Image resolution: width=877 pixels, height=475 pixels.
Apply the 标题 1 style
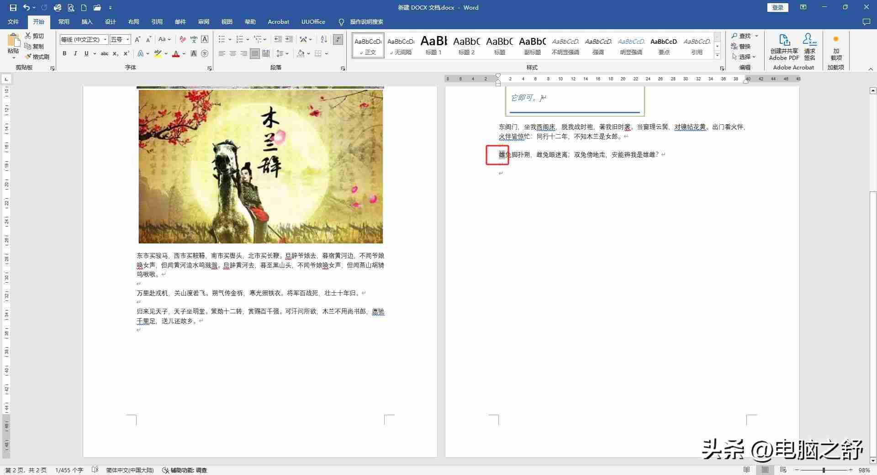[x=433, y=45]
